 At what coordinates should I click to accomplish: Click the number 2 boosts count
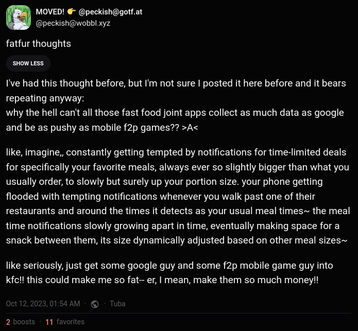[8, 322]
